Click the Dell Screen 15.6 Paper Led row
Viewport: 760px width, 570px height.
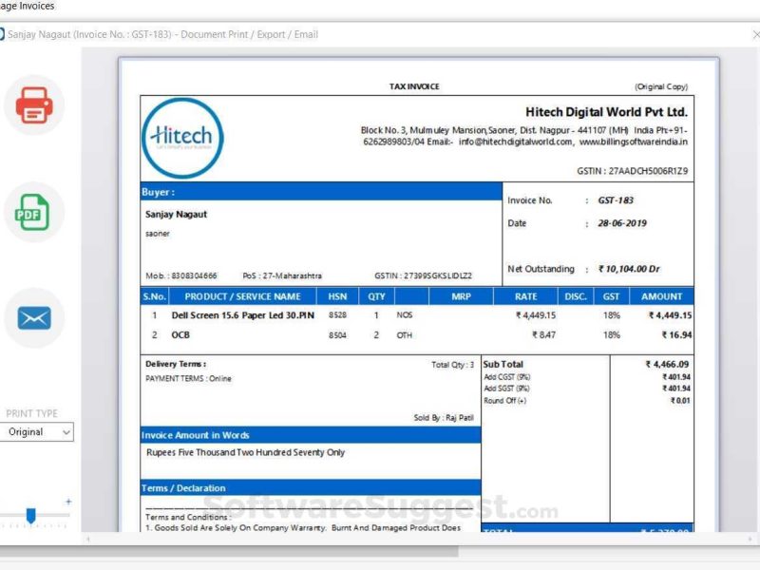(x=417, y=315)
